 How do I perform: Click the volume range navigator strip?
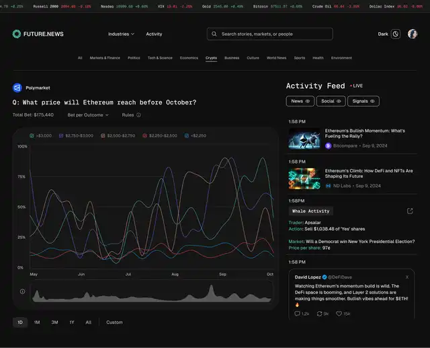pos(151,291)
